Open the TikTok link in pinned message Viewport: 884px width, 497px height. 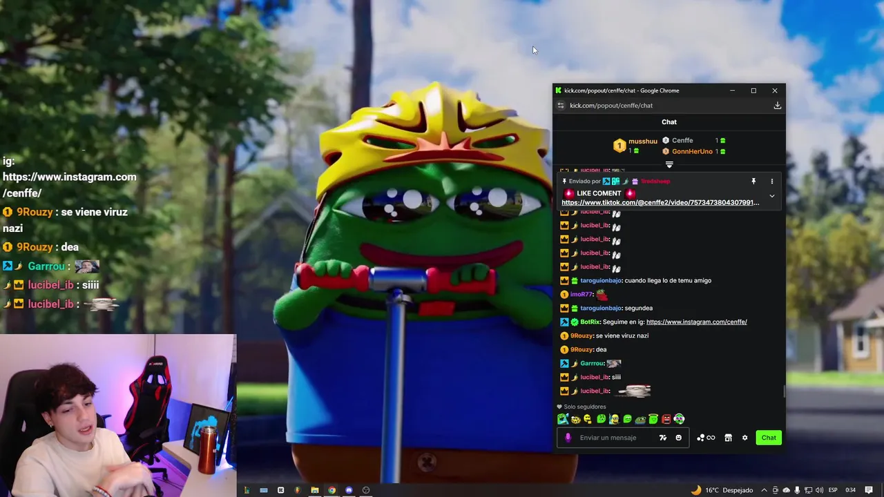click(660, 202)
